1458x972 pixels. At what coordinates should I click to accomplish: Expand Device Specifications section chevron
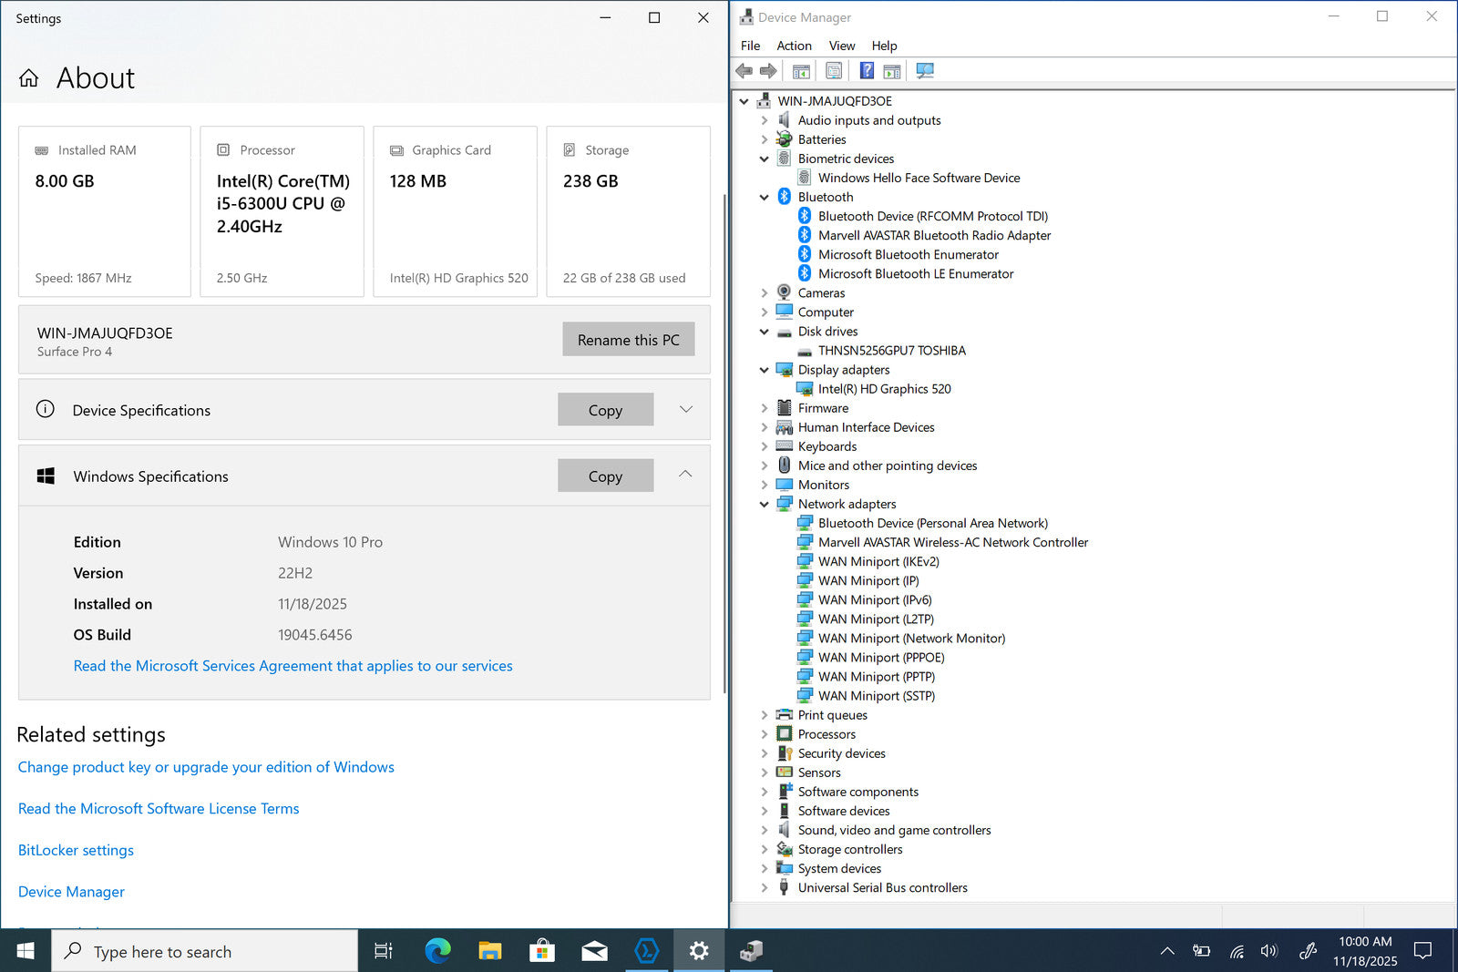pos(686,410)
